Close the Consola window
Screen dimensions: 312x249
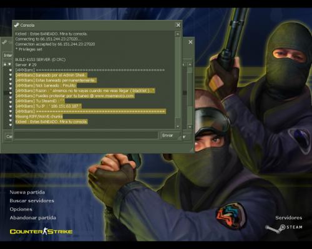(178, 25)
